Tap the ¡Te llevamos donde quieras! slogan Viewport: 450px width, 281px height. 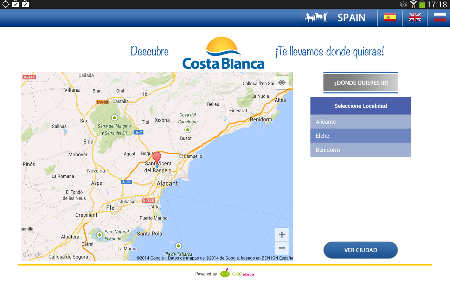point(329,51)
